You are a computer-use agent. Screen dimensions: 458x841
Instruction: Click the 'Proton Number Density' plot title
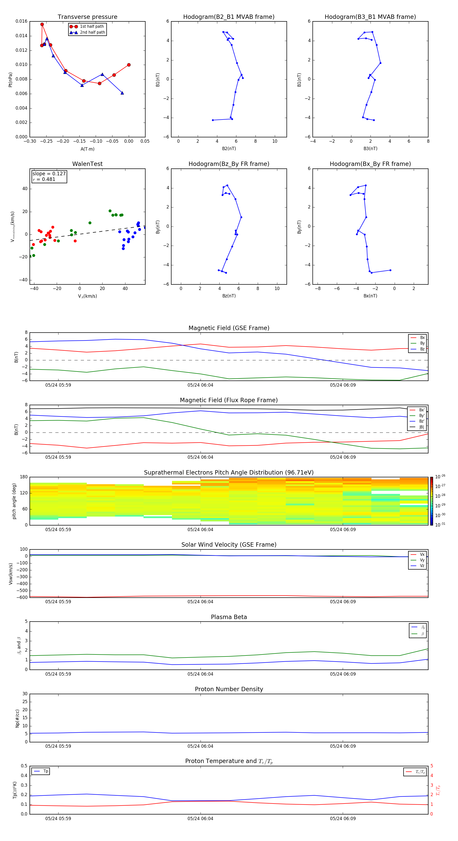(229, 689)
